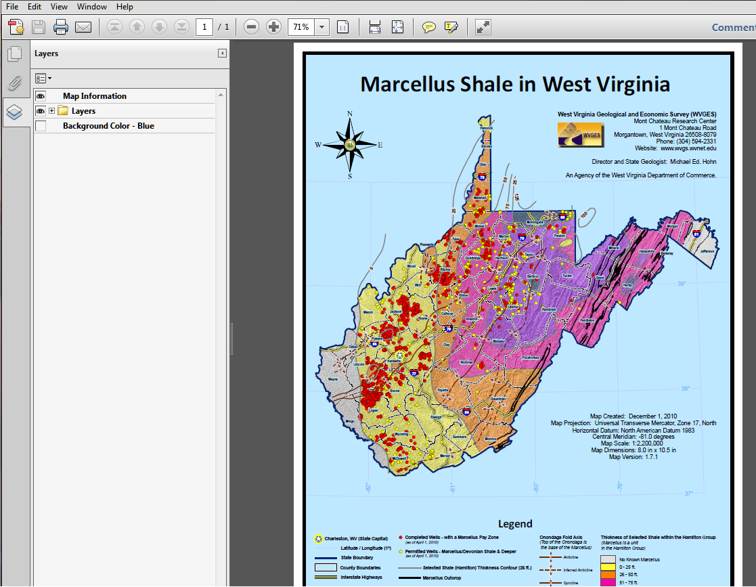Fit one full page icon
This screenshot has width=756, height=587.
coord(397,27)
